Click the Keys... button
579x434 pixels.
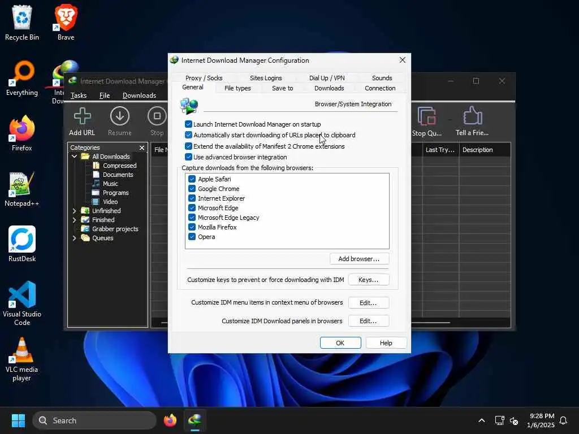click(x=368, y=280)
